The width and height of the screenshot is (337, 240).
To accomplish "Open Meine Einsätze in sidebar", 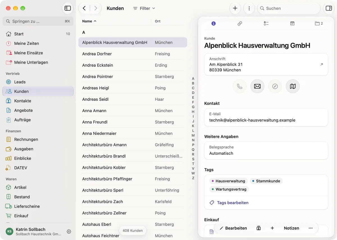I will click(x=38, y=53).
